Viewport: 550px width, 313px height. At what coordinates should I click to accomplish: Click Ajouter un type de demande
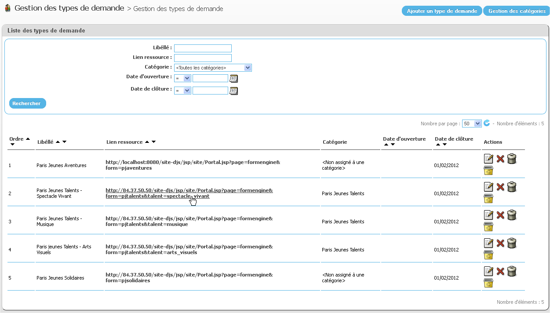tap(442, 11)
